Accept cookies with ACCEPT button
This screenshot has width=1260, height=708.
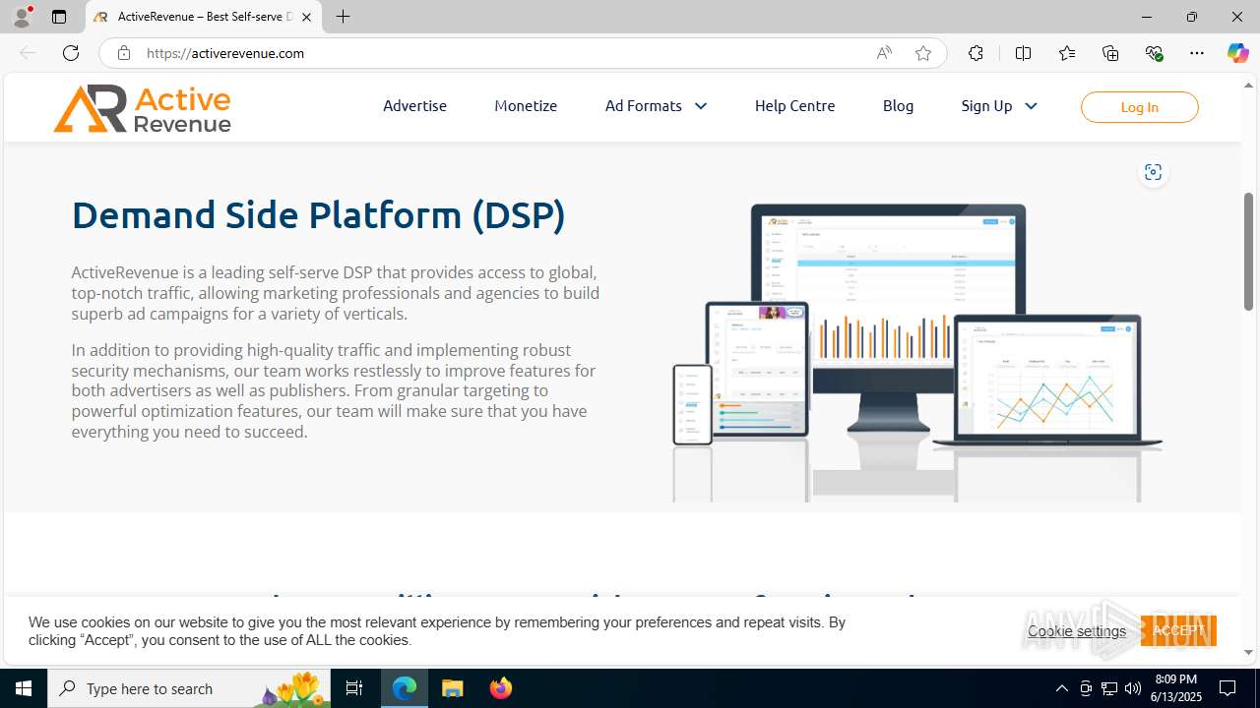click(x=1178, y=630)
